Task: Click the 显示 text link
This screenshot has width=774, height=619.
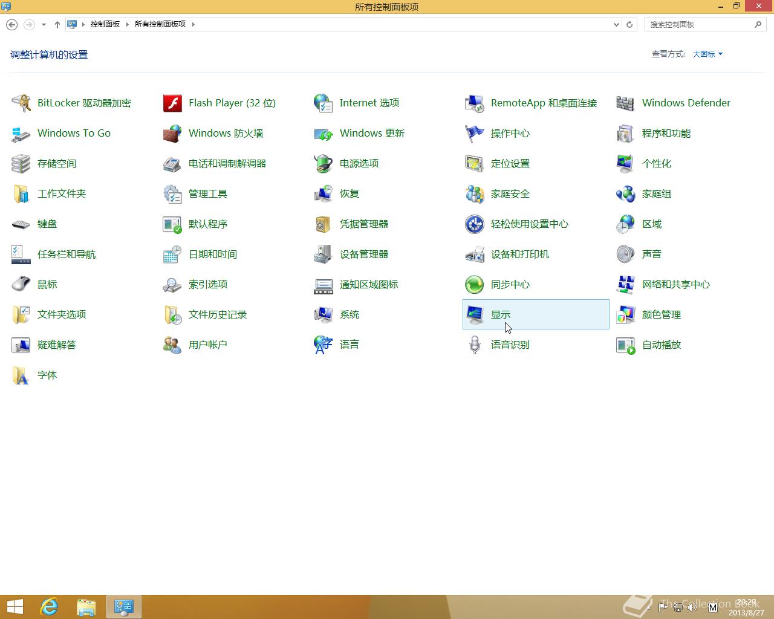Action: 501,314
